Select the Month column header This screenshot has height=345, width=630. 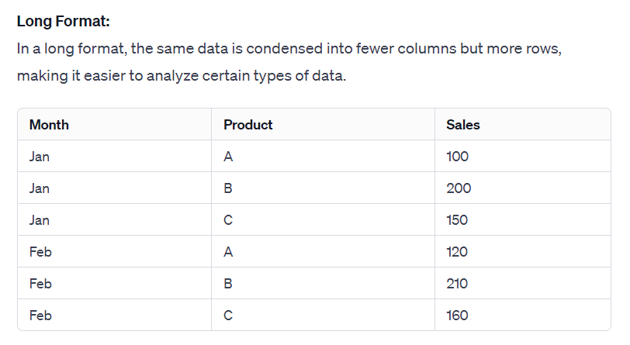coord(49,124)
